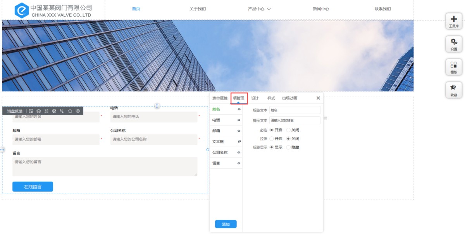Click the layers icon in form toolbar
The width and height of the screenshot is (465, 237).
tap(38, 111)
